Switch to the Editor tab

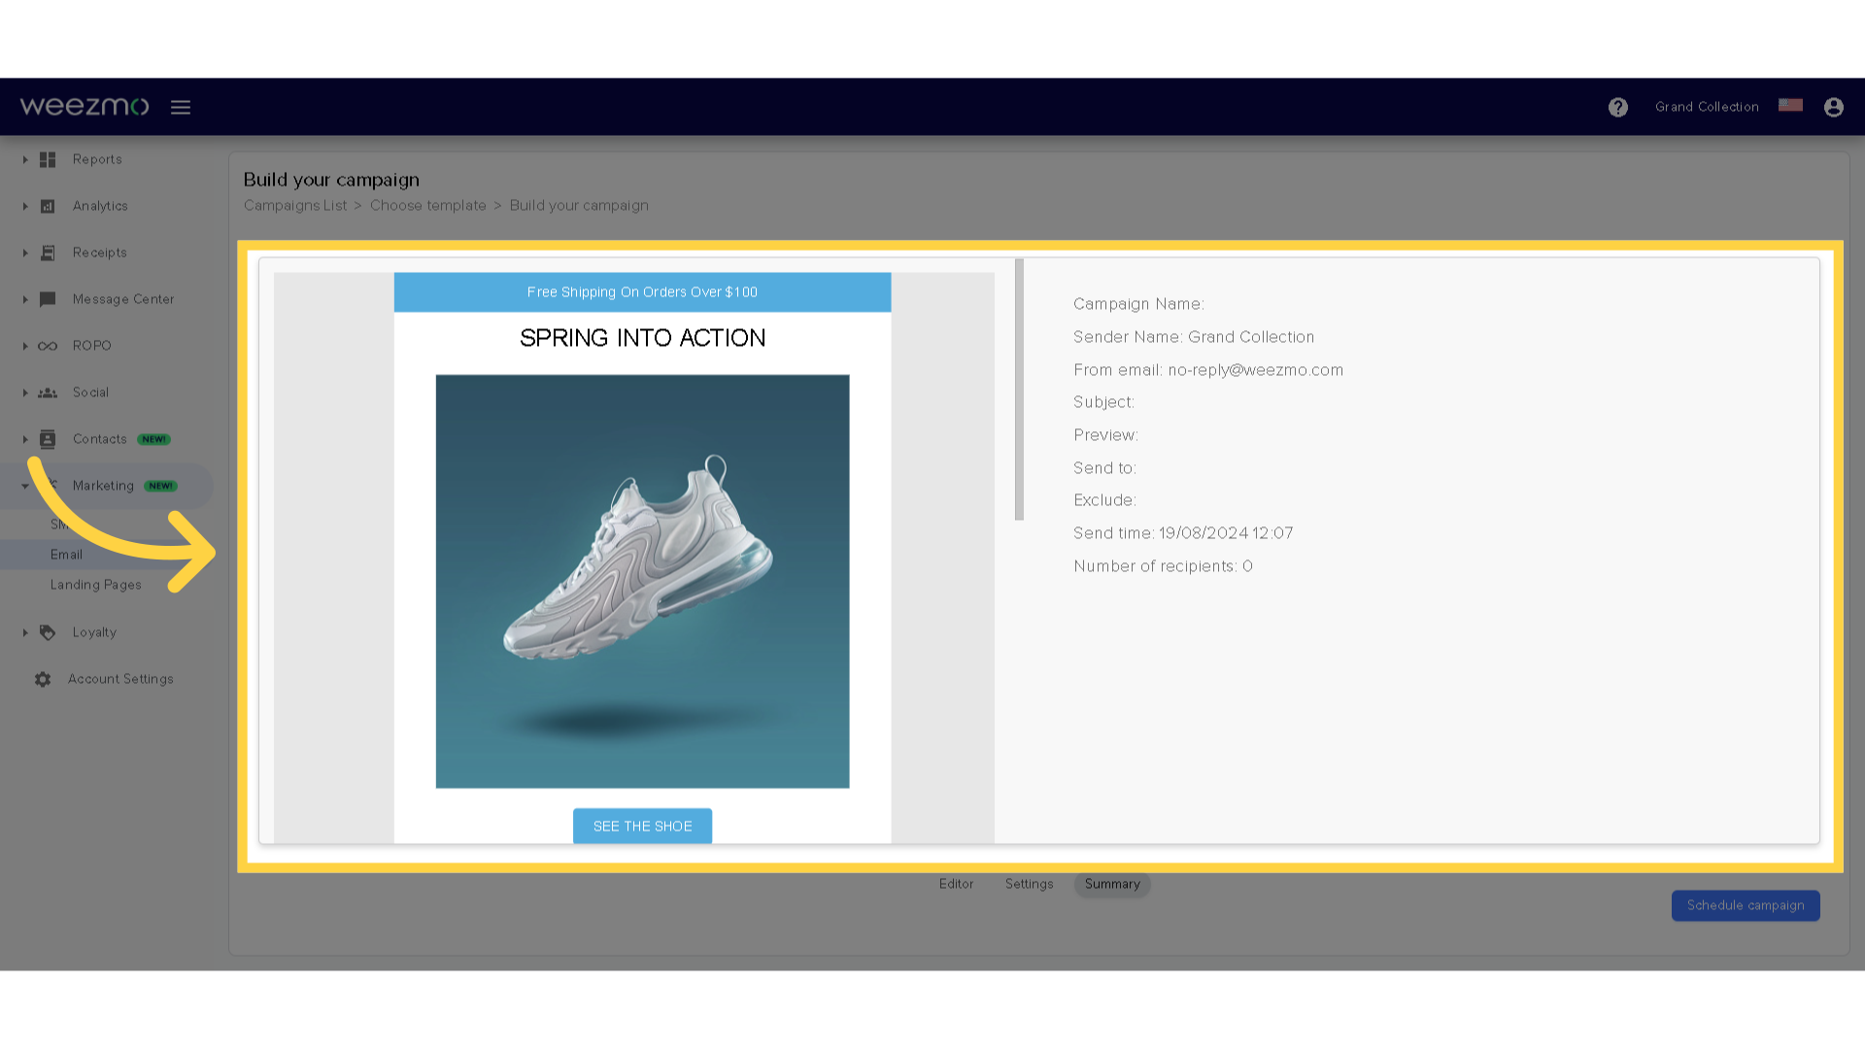pyautogui.click(x=956, y=884)
